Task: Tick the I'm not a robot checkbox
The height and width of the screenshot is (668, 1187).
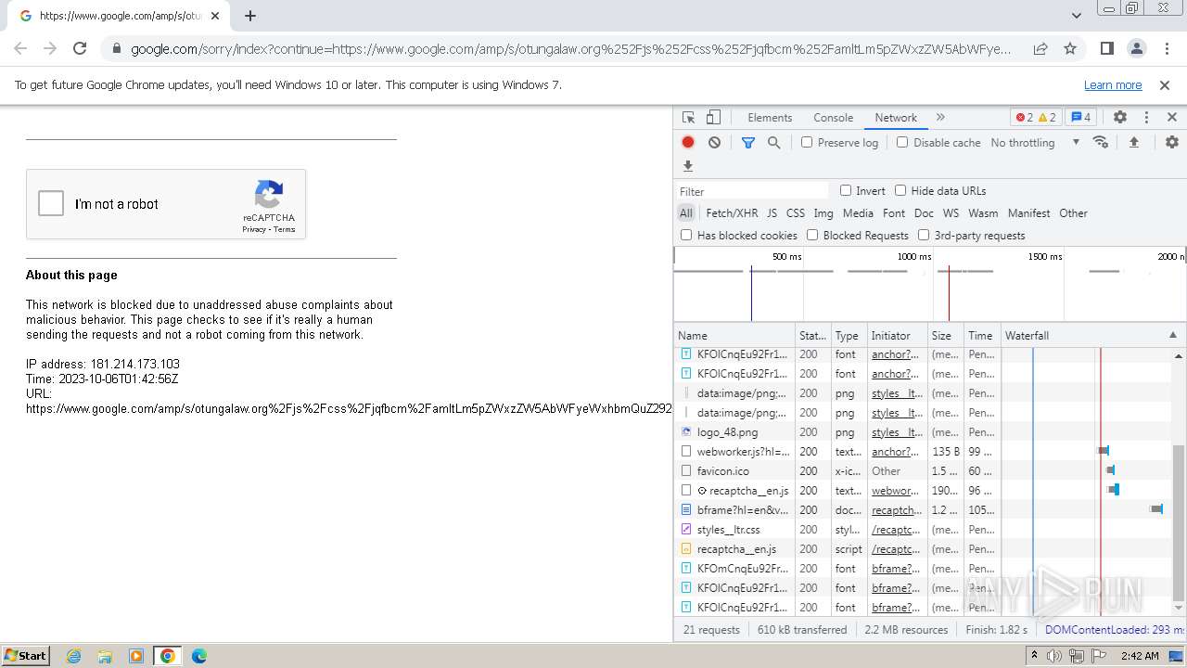Action: (51, 203)
